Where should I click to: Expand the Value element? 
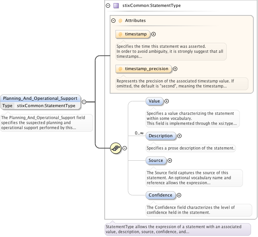click(x=167, y=101)
